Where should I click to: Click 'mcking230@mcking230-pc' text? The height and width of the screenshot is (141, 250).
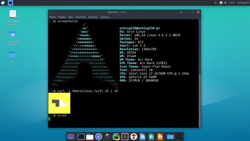coord(140,28)
